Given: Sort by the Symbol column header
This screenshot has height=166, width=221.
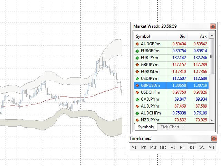Looking at the screenshot, I should (x=150, y=36).
